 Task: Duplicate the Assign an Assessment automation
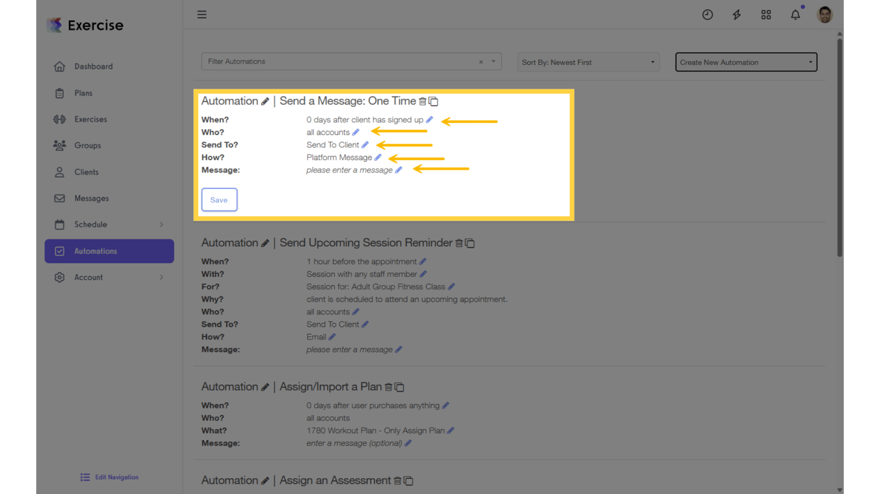click(408, 480)
